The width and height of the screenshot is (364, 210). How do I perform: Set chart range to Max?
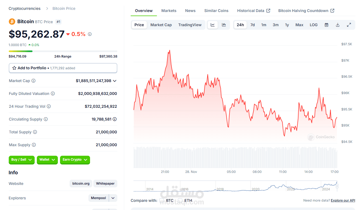(299, 25)
